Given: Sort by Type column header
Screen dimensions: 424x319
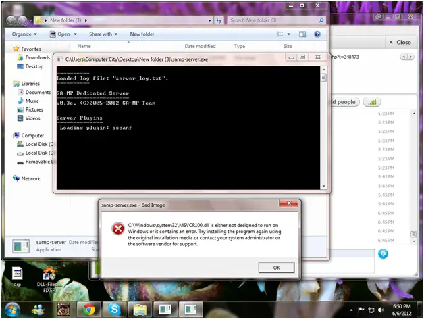Looking at the screenshot, I should tap(240, 47).
